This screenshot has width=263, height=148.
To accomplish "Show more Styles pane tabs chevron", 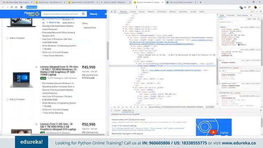I will click(x=251, y=15).
